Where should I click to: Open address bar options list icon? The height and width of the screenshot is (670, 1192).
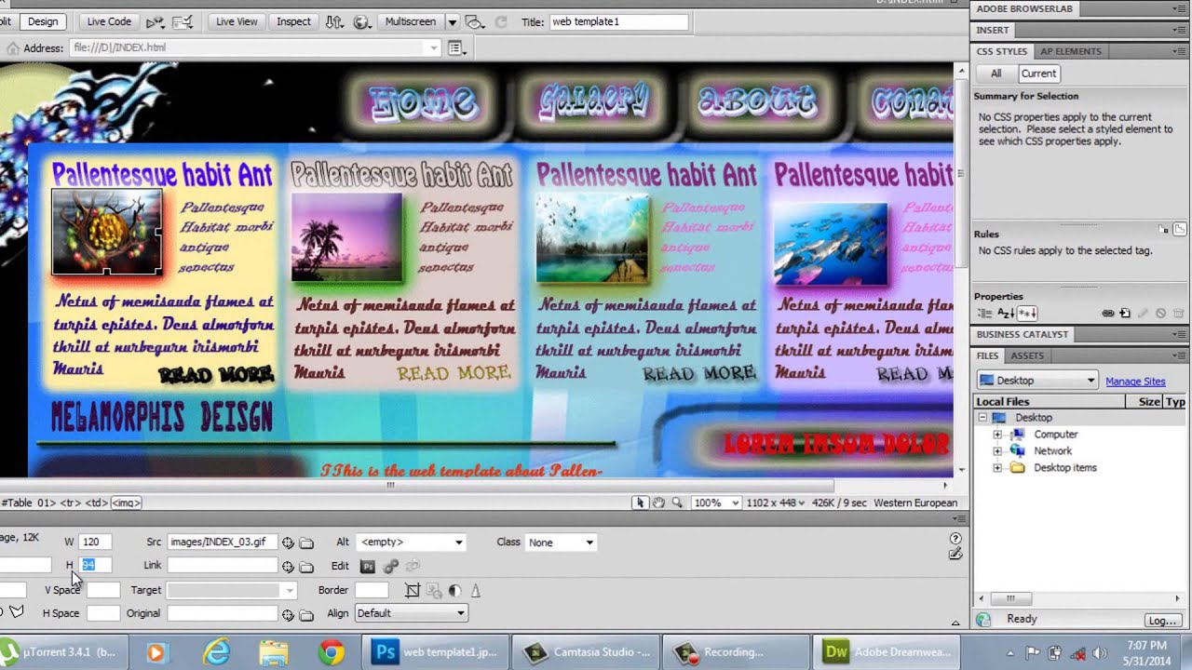tap(457, 47)
